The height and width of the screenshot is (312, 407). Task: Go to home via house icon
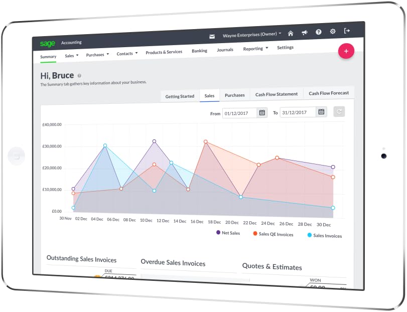[291, 33]
